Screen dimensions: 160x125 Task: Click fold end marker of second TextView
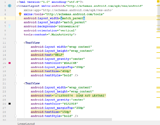click(15, 116)
